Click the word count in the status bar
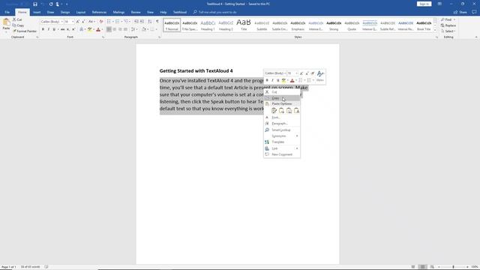 [30, 267]
